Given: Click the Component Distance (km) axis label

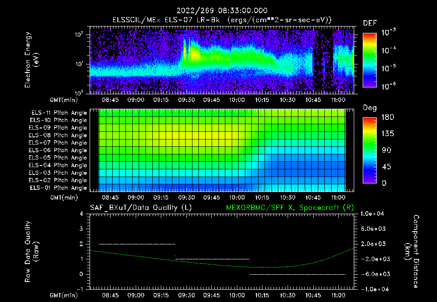Looking at the screenshot, I should [412, 252].
